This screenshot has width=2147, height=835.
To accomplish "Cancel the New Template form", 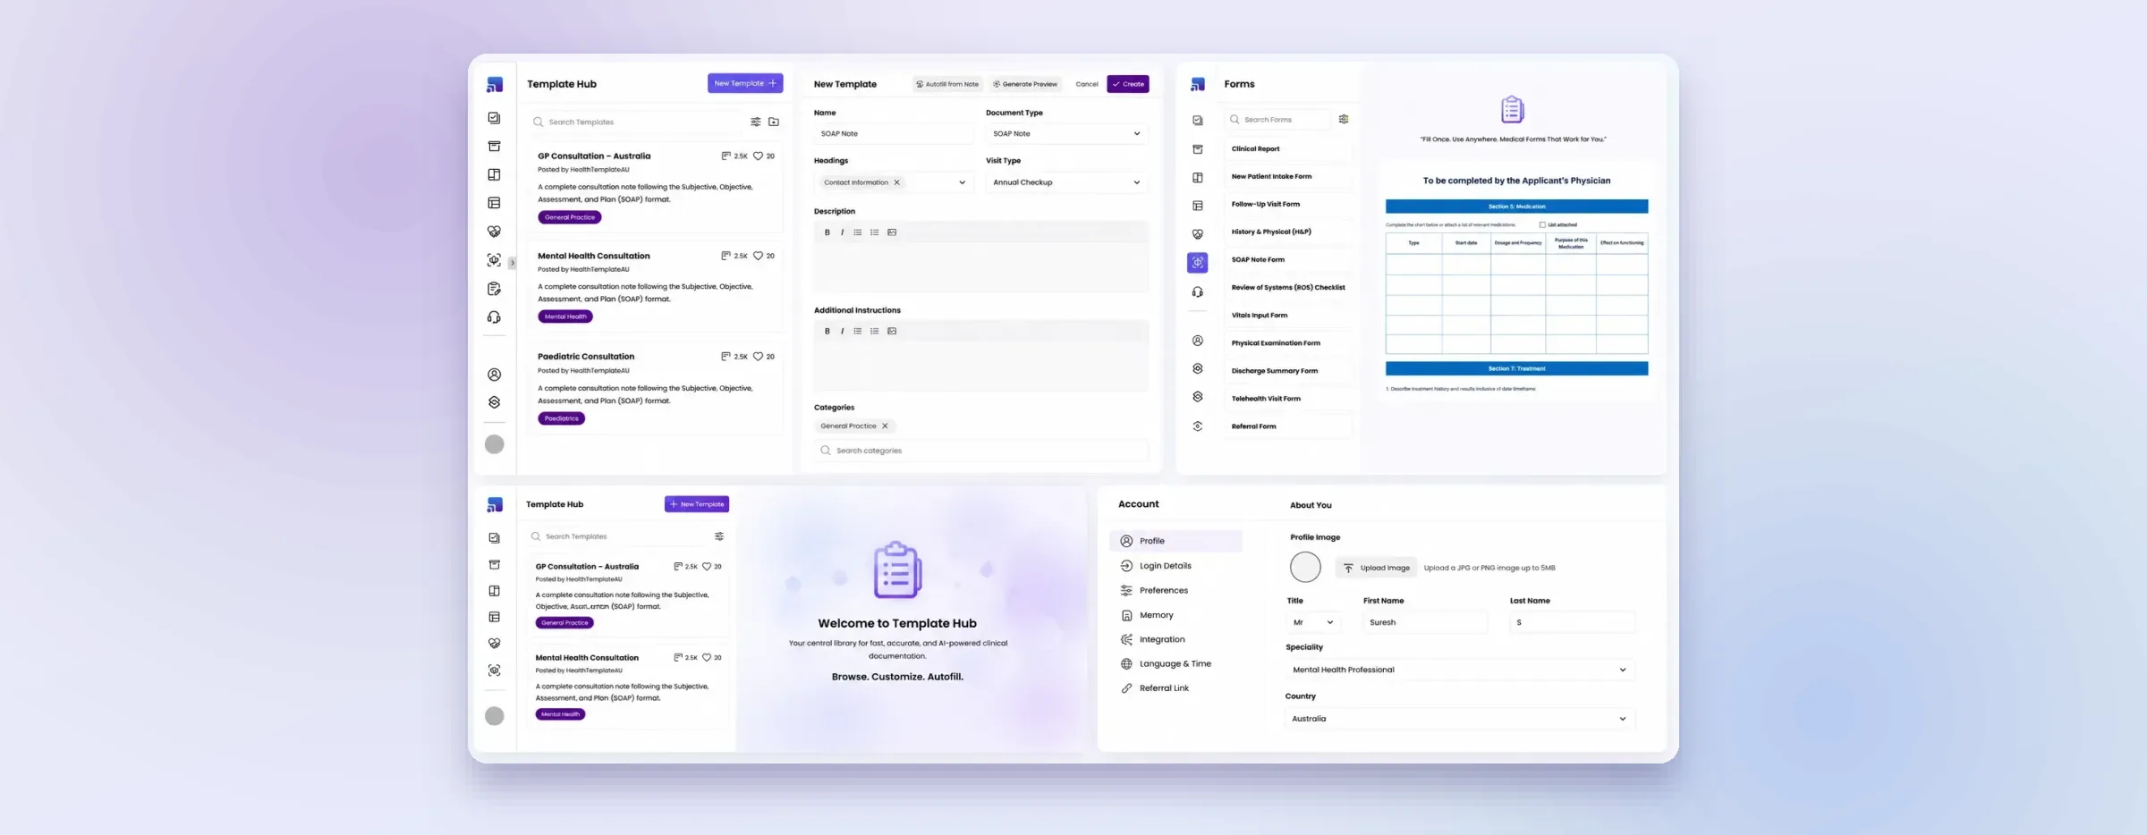I will [x=1086, y=84].
